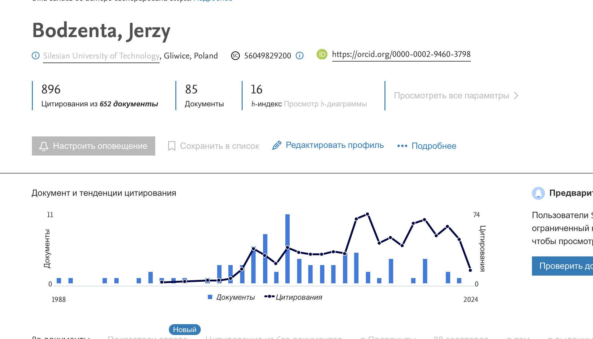Click the first documents bar near 1988

point(59,281)
